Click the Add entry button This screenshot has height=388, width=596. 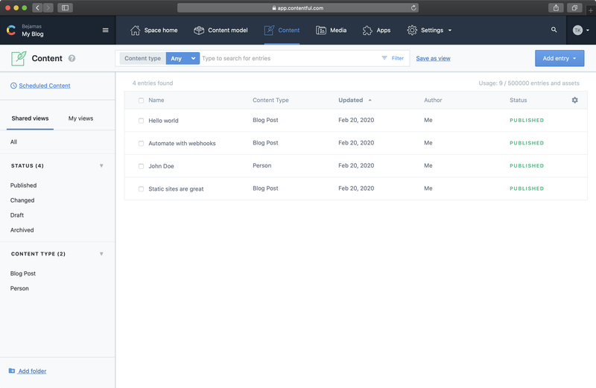(559, 58)
